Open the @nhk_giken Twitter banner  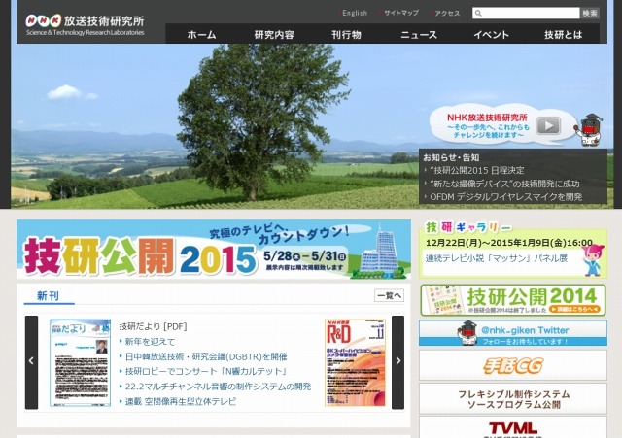coord(512,334)
